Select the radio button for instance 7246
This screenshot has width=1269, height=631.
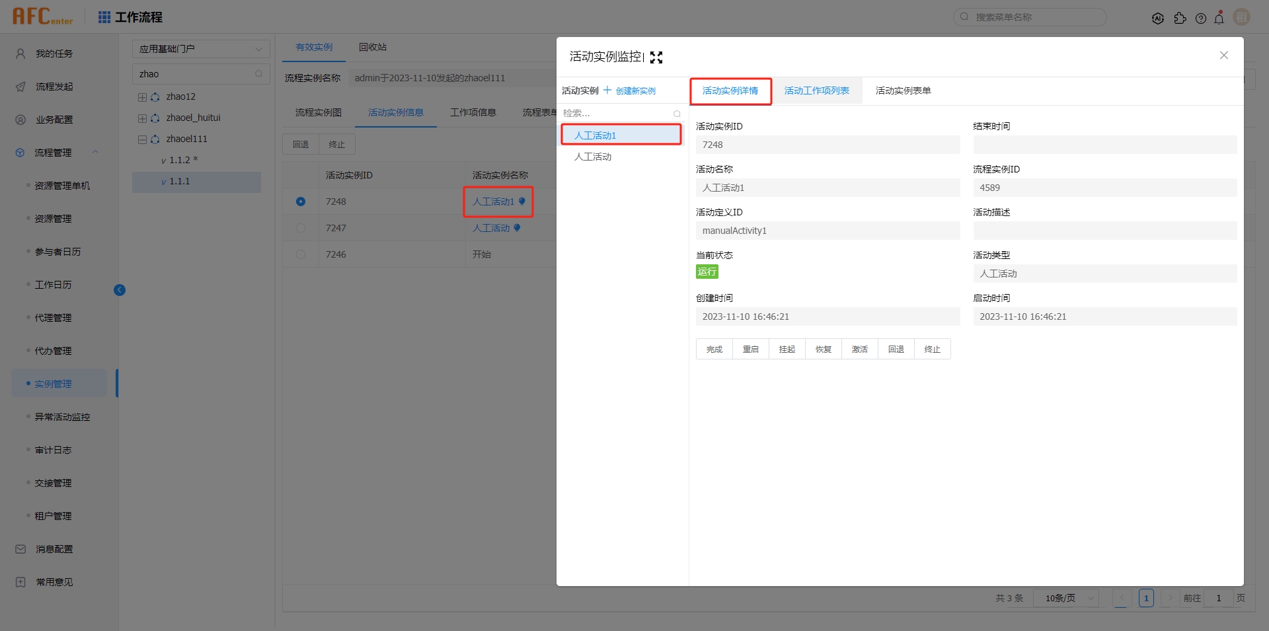click(301, 254)
